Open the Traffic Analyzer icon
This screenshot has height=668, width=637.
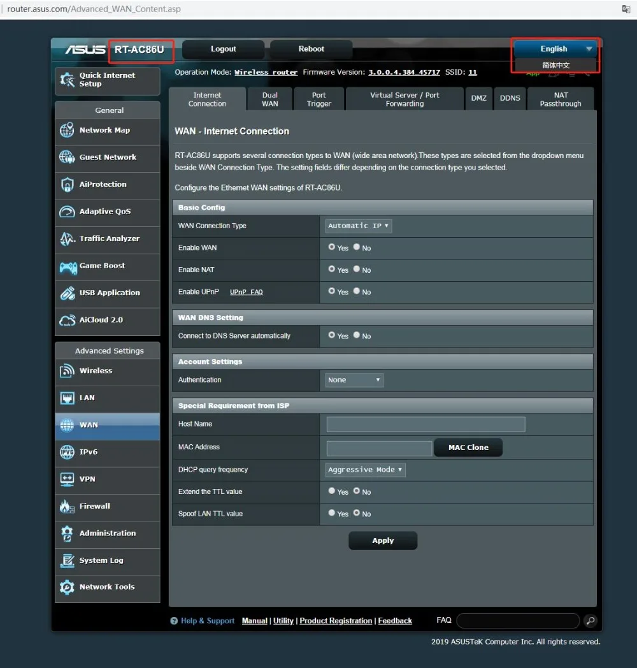(68, 238)
